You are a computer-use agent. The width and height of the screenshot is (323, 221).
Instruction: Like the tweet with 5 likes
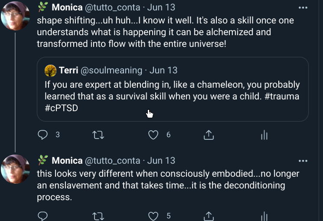(153, 216)
